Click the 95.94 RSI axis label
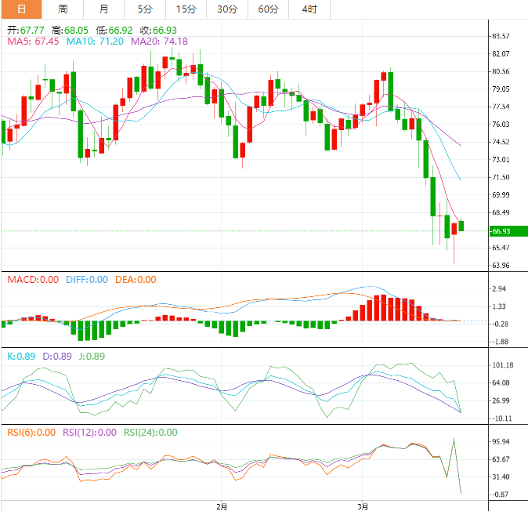 coord(501,441)
